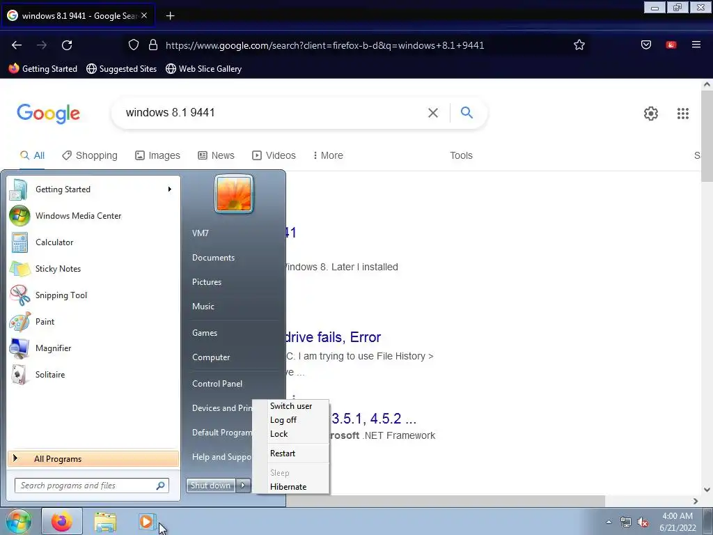Click the user account picture

(x=234, y=194)
